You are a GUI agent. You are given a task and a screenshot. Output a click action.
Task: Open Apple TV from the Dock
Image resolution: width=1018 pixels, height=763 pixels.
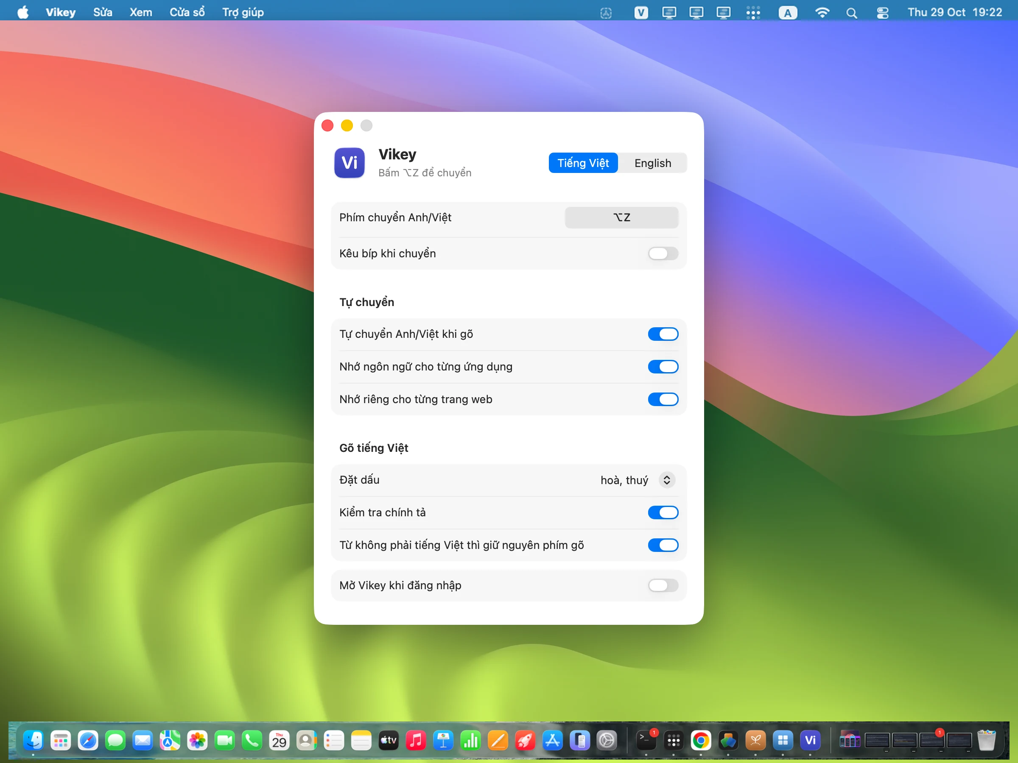coord(388,741)
